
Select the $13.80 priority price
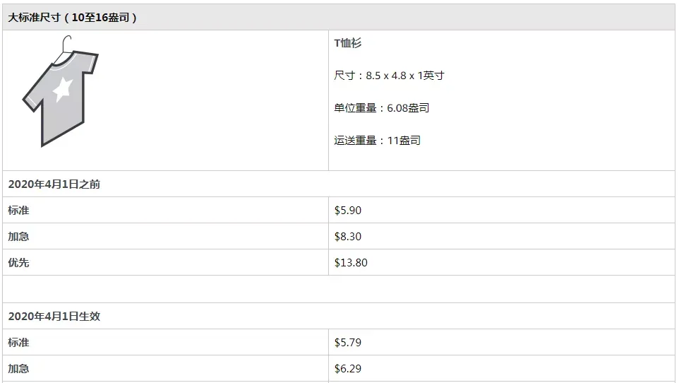tap(351, 262)
